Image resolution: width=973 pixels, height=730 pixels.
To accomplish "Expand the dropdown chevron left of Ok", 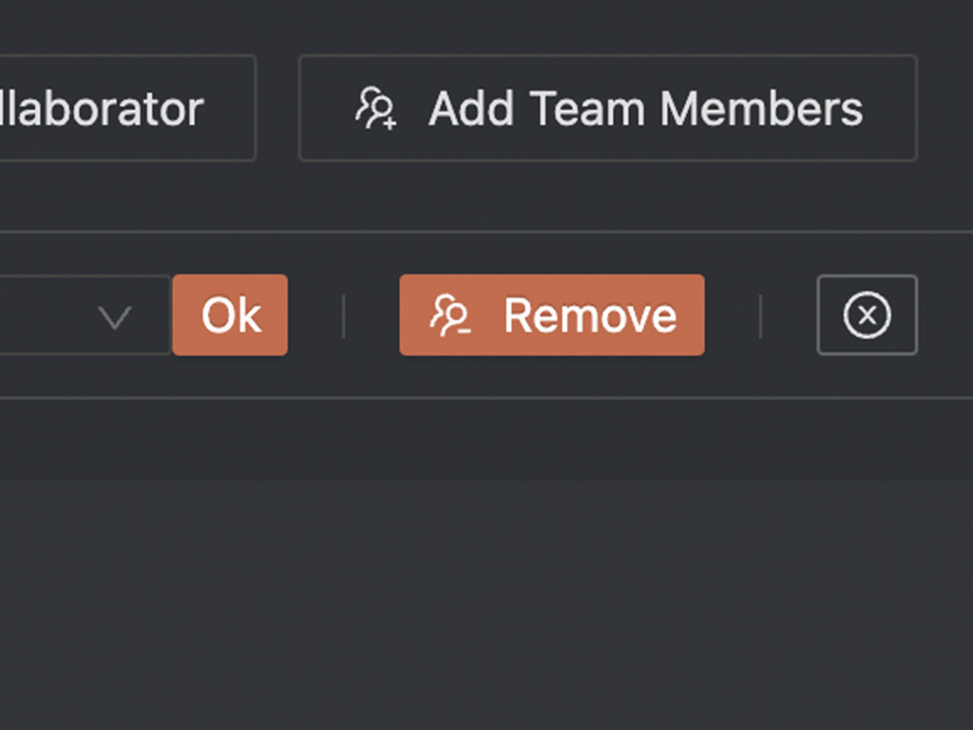I will [x=115, y=317].
